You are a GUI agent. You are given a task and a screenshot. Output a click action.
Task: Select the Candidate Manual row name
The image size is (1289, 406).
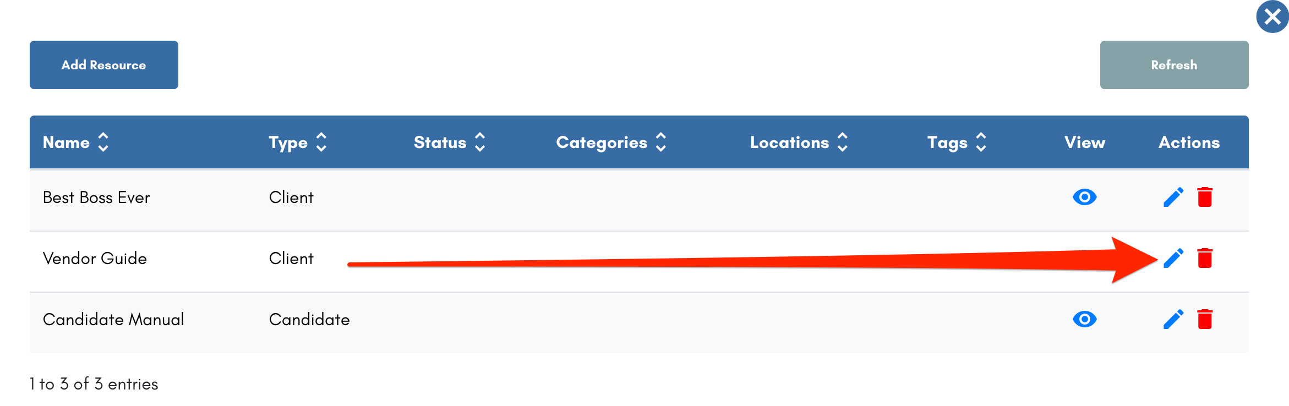point(113,320)
